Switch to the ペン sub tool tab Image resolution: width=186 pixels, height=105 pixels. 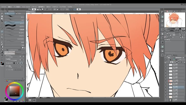click(10, 14)
